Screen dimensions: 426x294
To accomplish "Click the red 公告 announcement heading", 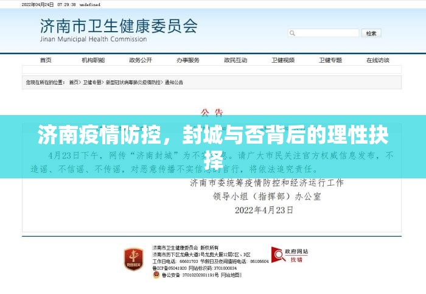I will point(212,112).
